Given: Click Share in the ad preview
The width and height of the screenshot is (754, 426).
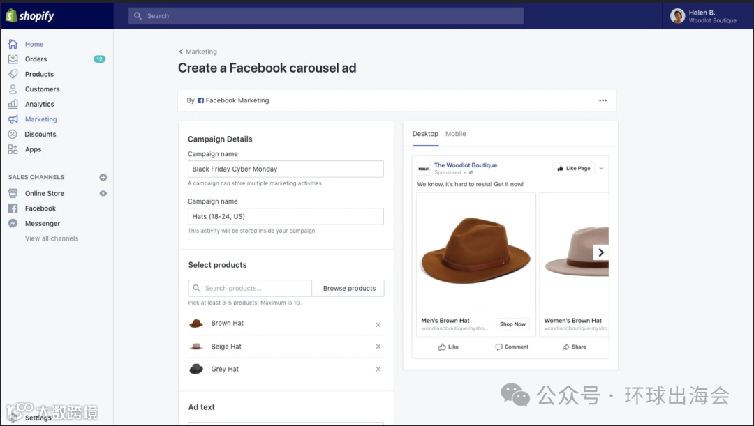Looking at the screenshot, I should pos(574,347).
